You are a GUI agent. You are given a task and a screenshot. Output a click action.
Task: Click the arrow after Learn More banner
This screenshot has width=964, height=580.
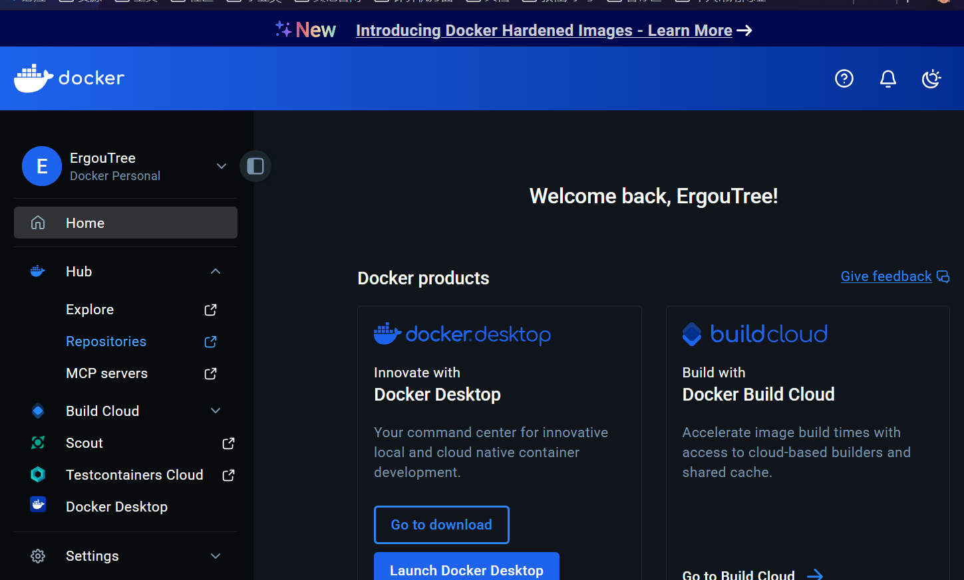point(744,31)
